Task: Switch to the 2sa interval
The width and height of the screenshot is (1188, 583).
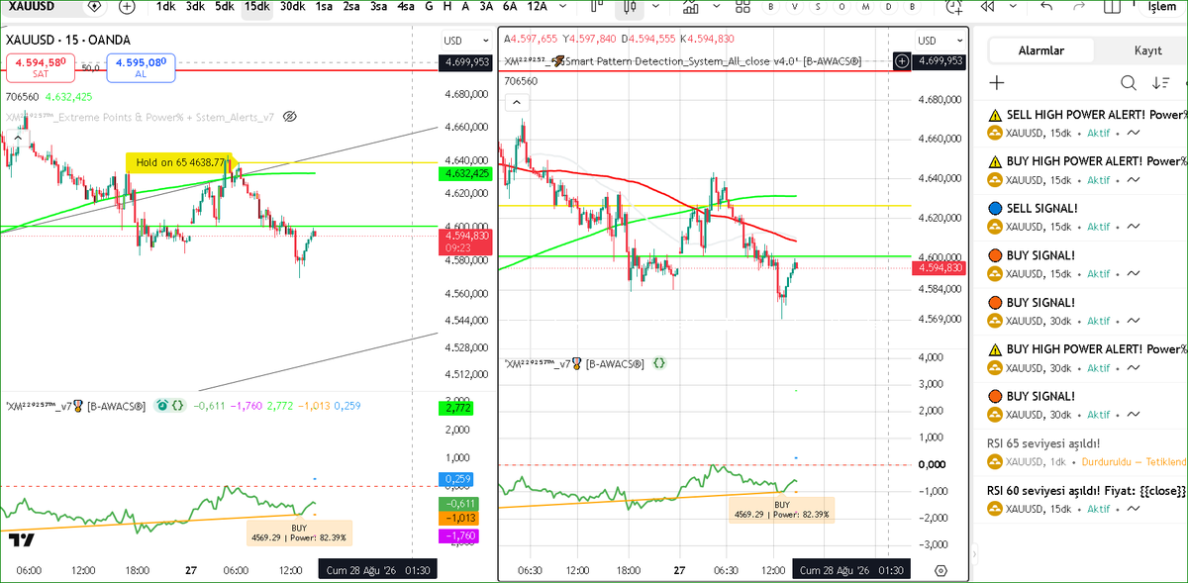Action: [351, 6]
